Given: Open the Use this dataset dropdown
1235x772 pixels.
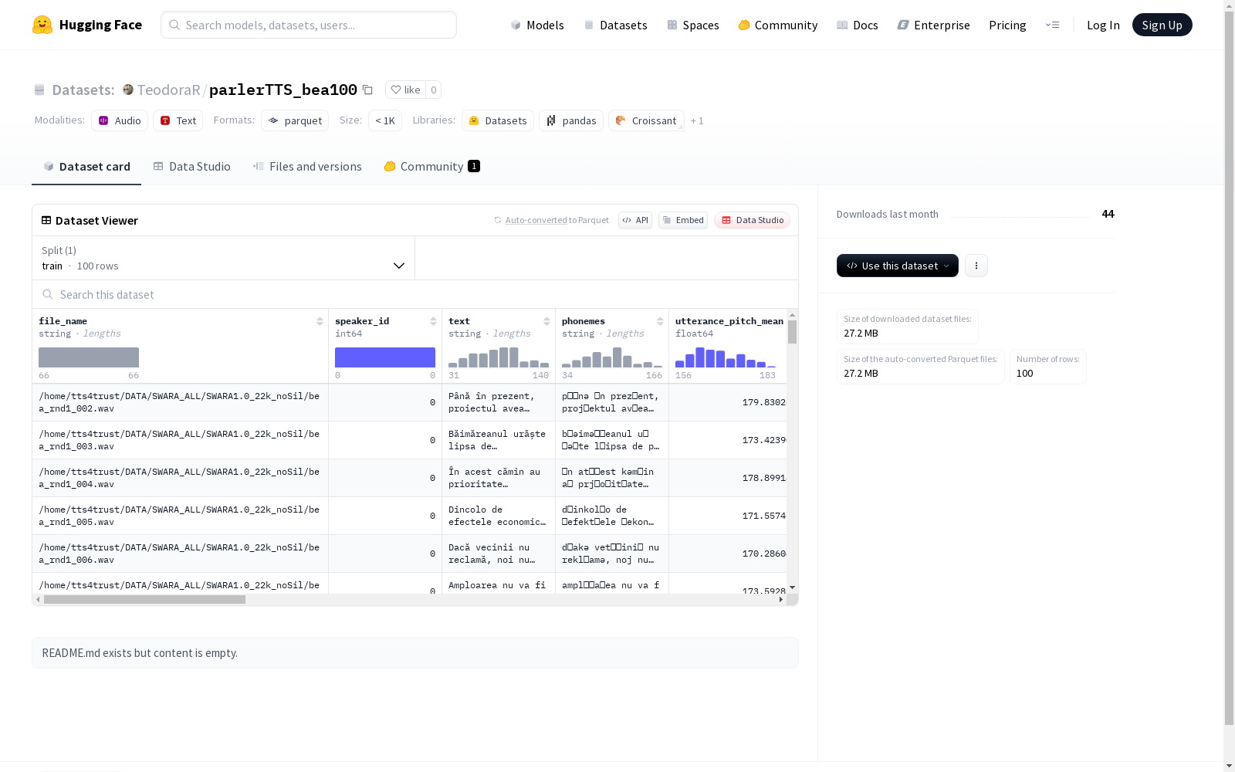Looking at the screenshot, I should (x=898, y=266).
